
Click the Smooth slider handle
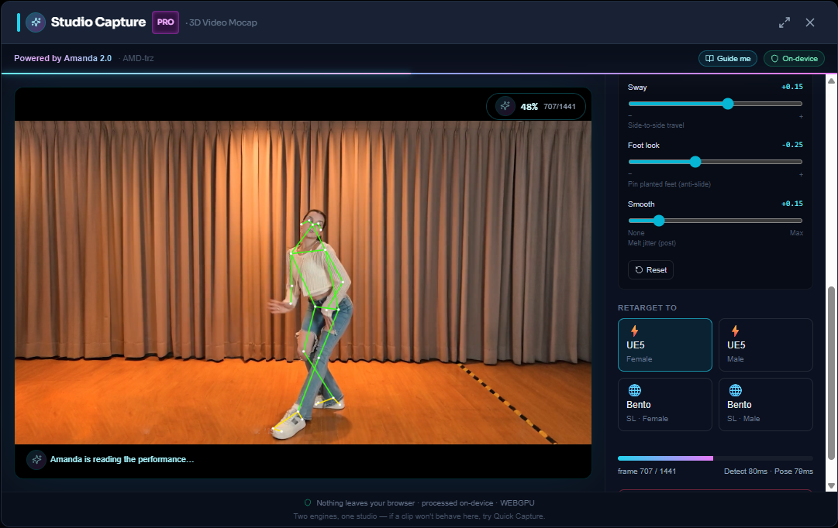click(659, 221)
